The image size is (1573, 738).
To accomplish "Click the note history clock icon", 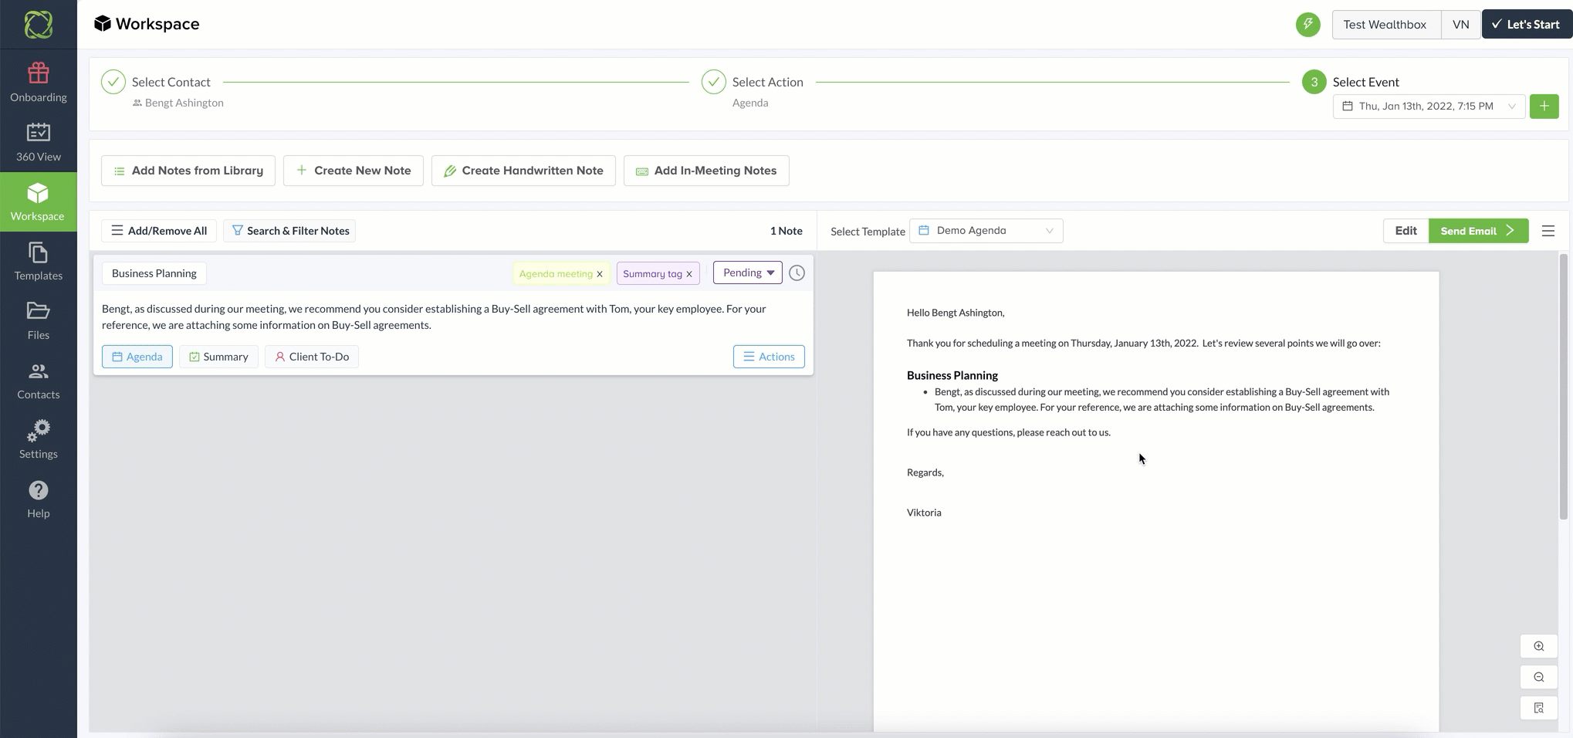I will (x=797, y=273).
